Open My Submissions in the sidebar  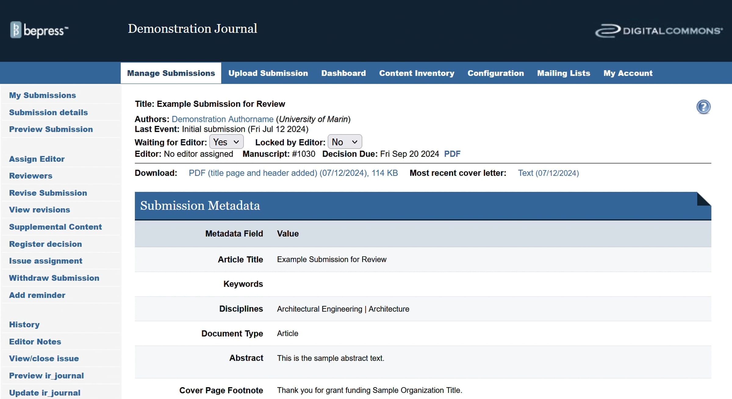(42, 95)
